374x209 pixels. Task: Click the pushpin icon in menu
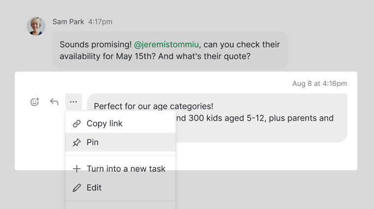76,143
